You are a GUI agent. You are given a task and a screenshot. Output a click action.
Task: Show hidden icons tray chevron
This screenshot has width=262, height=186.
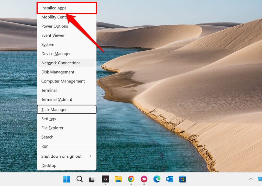(251, 179)
